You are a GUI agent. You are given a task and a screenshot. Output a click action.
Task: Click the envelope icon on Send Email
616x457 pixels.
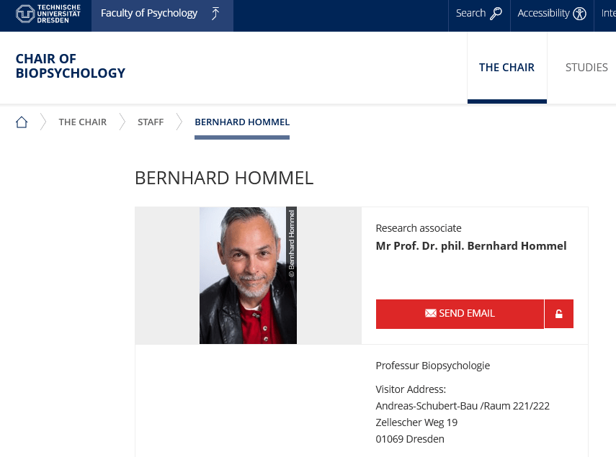pos(431,314)
